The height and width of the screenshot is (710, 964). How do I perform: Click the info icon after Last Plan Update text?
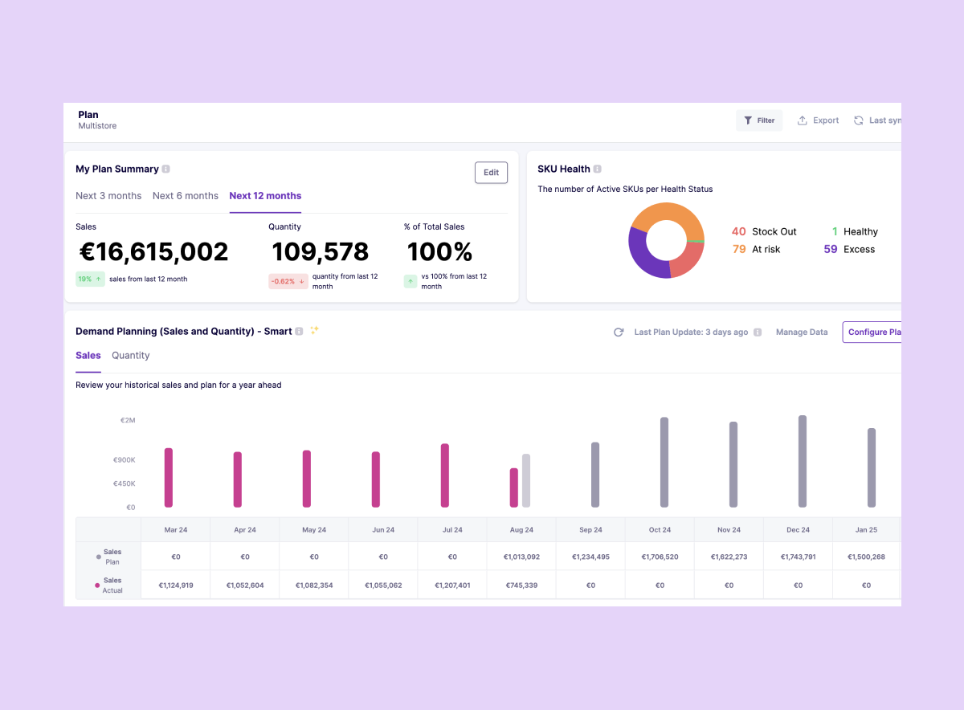(x=758, y=332)
